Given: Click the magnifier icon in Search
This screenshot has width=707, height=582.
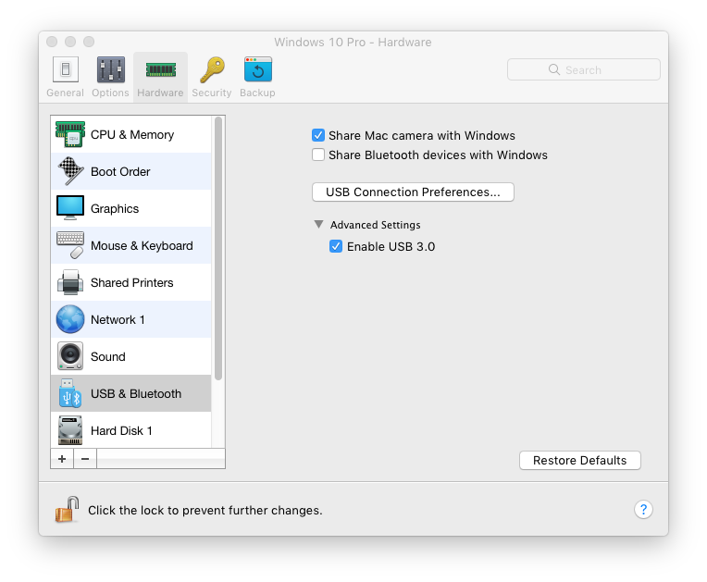Looking at the screenshot, I should tap(554, 69).
